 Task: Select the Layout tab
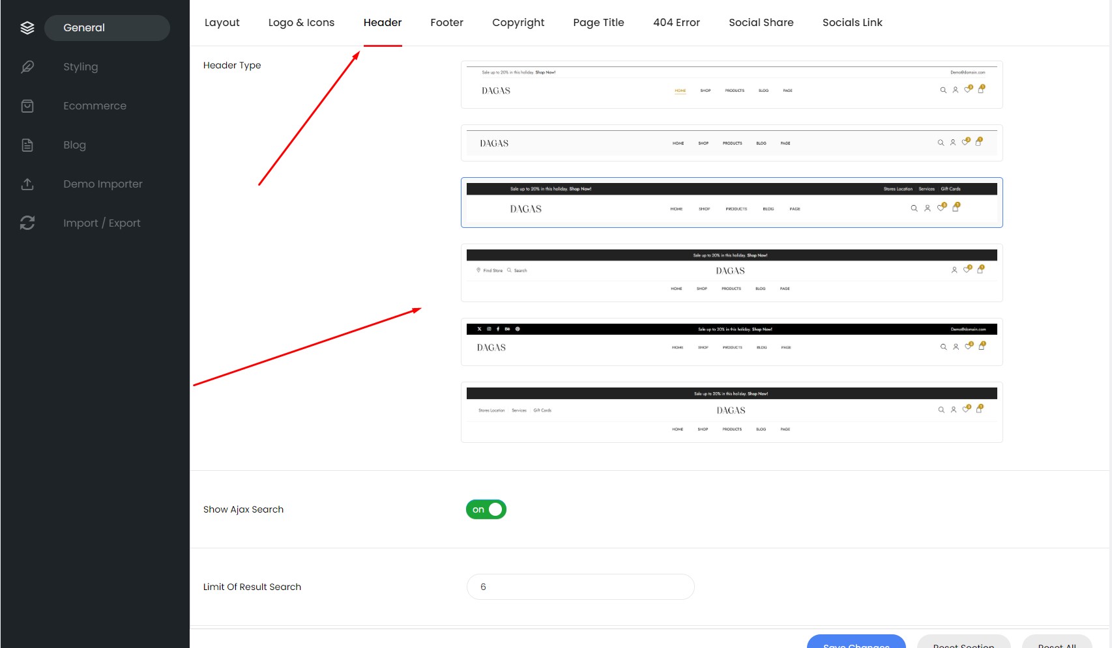[x=222, y=23]
